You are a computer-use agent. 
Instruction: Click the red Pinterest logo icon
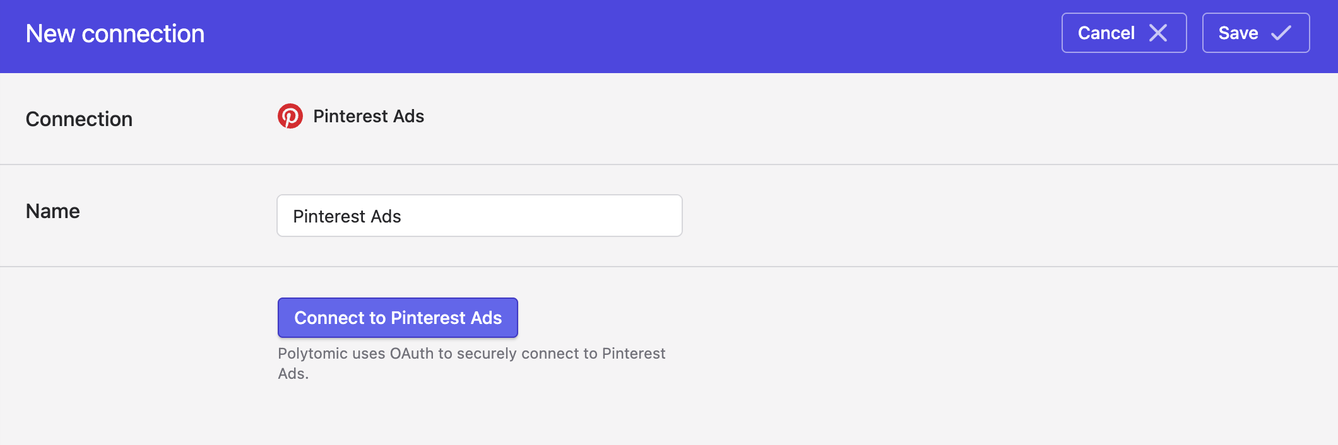tap(290, 116)
